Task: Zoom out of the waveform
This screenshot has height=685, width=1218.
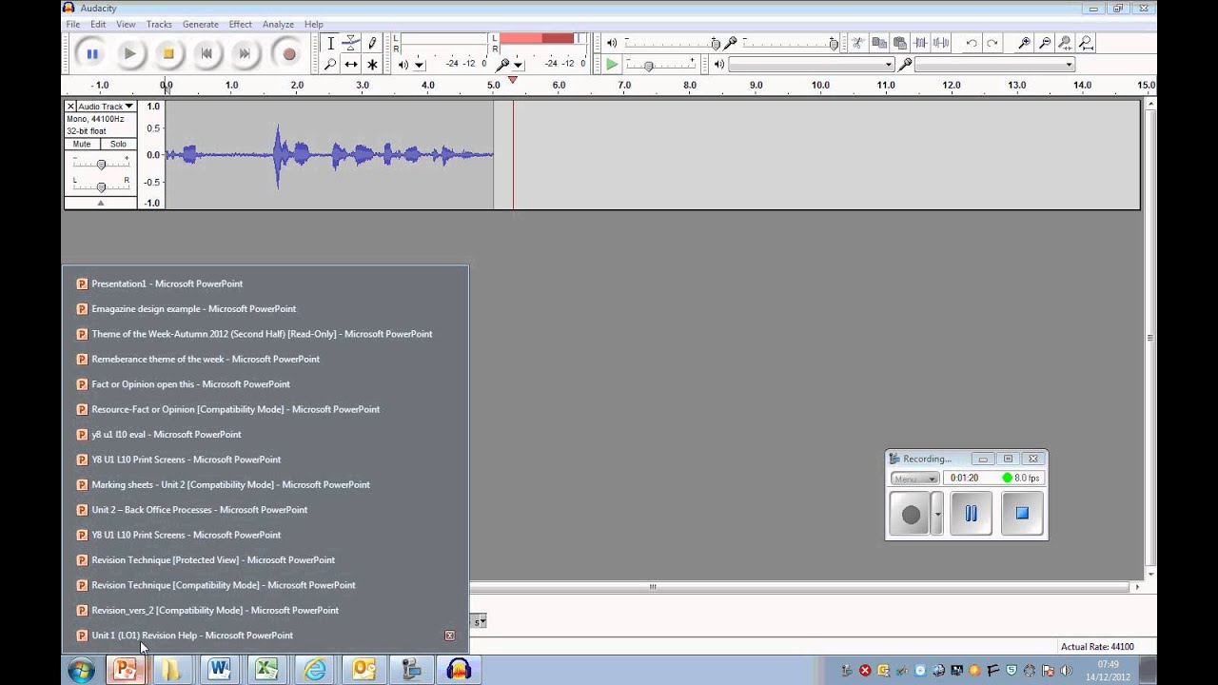Action: [1045, 43]
